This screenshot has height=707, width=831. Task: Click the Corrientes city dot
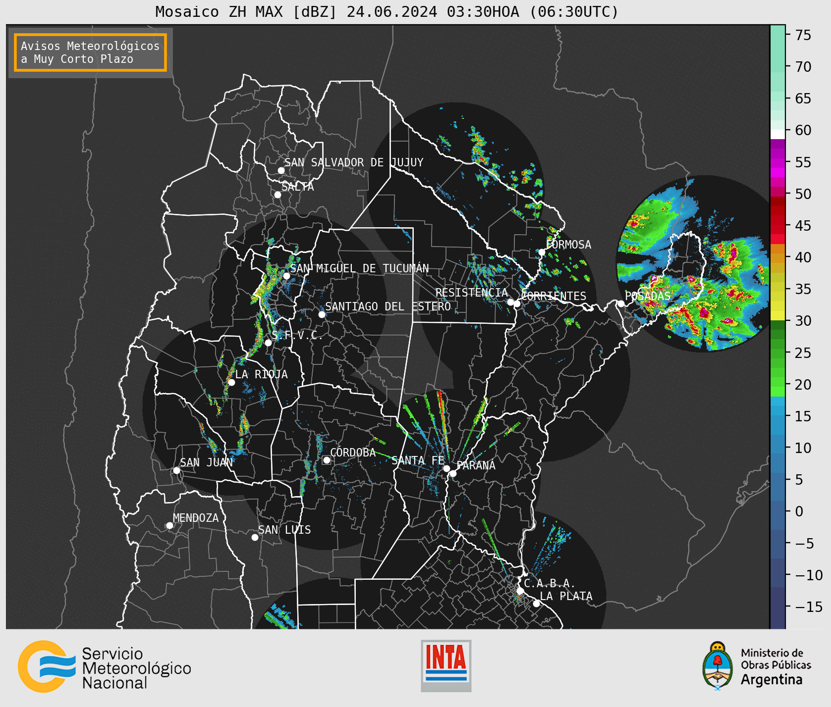[517, 303]
